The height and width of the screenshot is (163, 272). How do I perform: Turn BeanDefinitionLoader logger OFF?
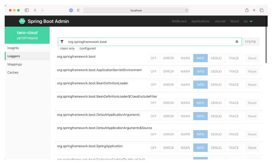[153, 85]
